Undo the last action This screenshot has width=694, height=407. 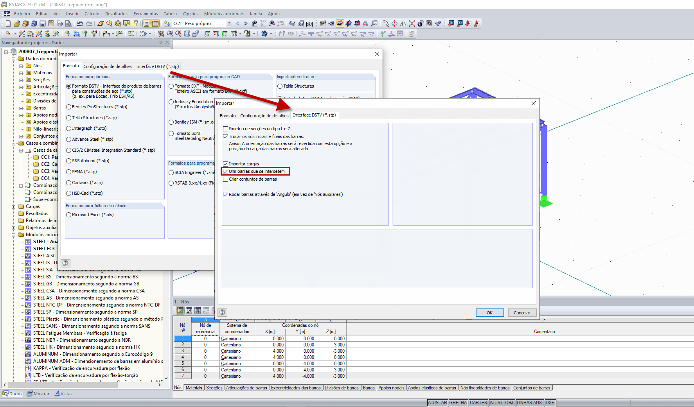click(x=80, y=23)
